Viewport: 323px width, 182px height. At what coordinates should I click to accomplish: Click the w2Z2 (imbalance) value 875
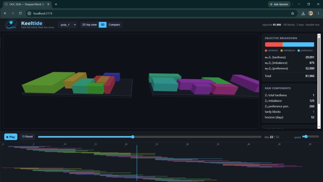coord(312,63)
